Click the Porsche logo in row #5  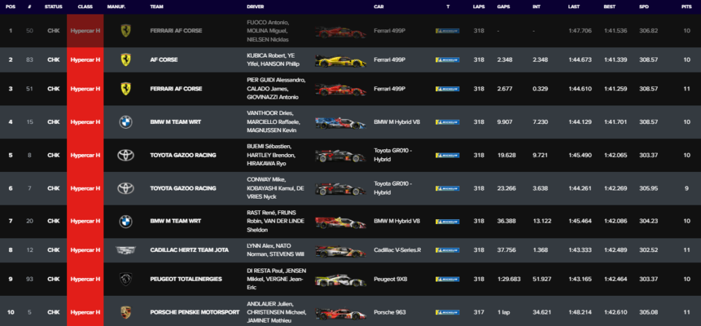126,312
